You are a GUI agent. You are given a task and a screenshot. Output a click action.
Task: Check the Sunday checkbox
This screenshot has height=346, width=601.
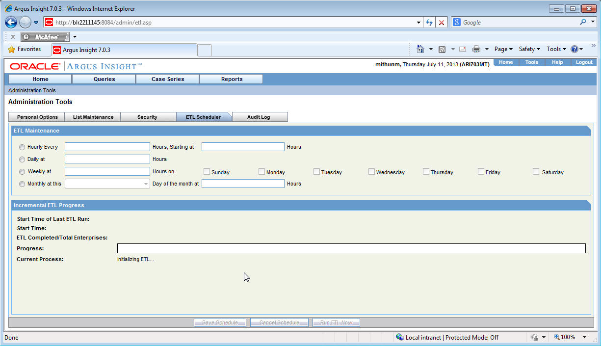pyautogui.click(x=207, y=172)
